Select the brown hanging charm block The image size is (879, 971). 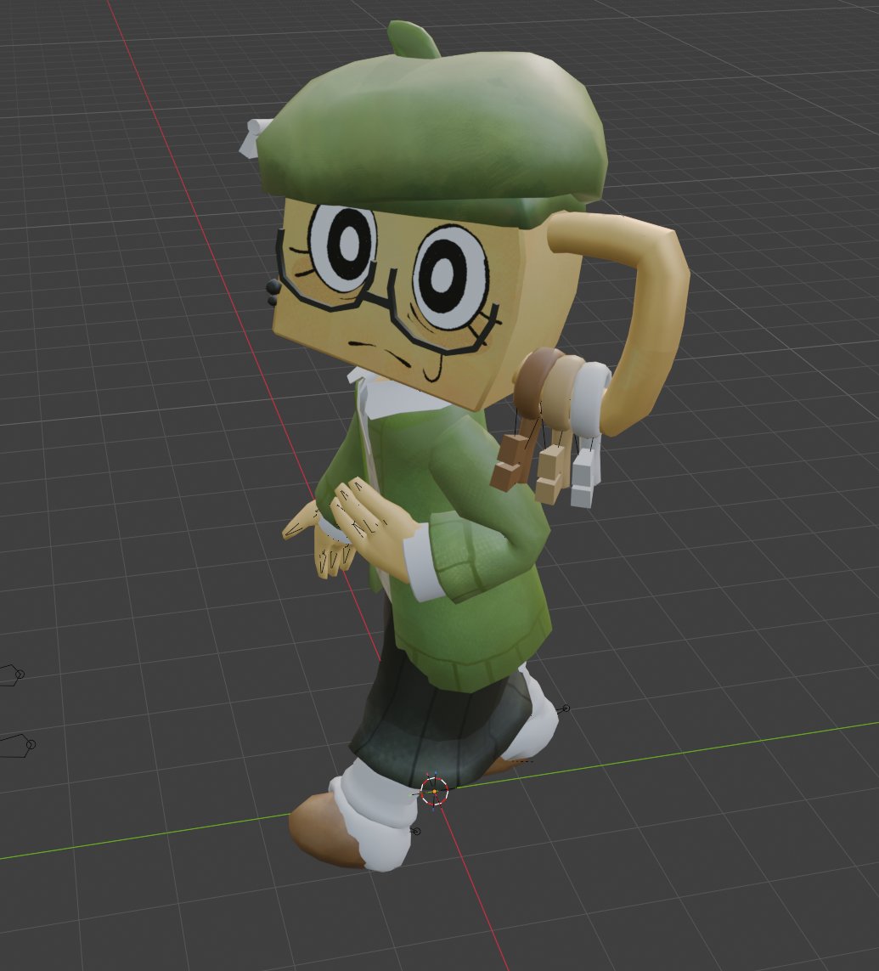510,461
